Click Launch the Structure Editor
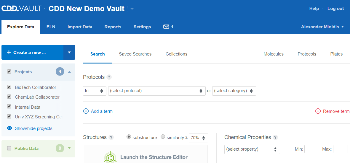The width and height of the screenshot is (350, 163). tap(154, 157)
